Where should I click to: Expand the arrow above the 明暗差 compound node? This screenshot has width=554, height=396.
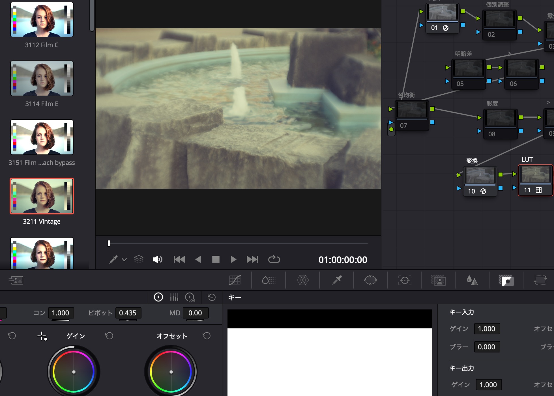tap(509, 53)
